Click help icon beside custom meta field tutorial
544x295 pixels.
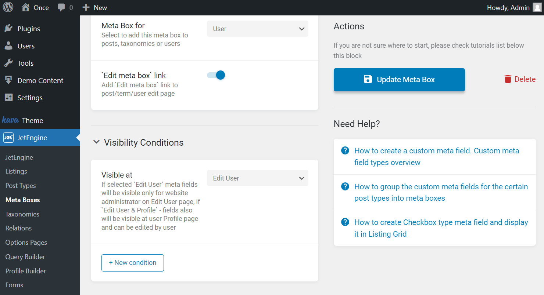pos(345,150)
